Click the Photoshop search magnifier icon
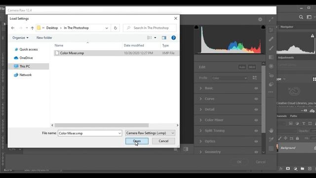Image resolution: width=316 pixels, height=178 pixels. tap(301, 17)
